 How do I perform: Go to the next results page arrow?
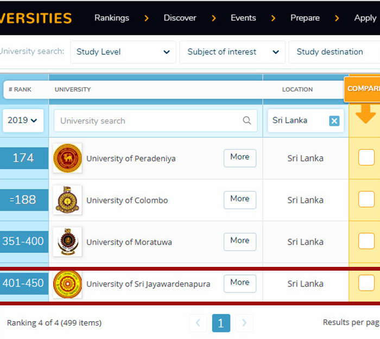click(244, 323)
